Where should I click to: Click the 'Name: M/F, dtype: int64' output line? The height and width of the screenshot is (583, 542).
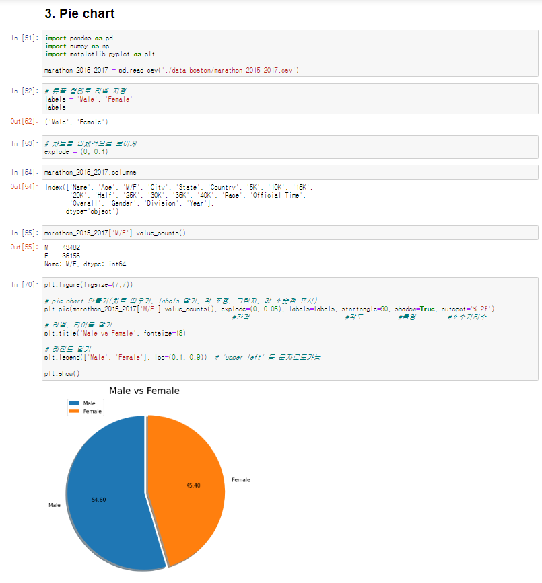point(86,264)
